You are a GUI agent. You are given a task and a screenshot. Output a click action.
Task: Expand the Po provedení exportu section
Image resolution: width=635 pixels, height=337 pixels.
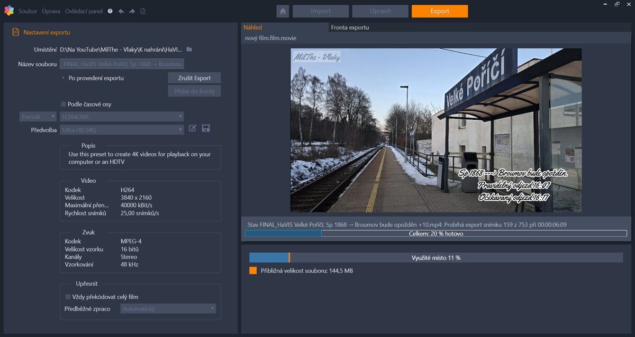pos(63,78)
